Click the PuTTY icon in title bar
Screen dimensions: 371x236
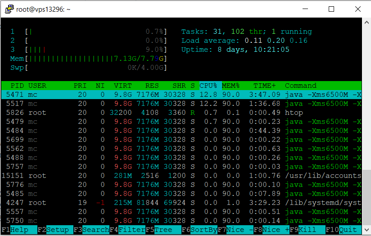8,9
